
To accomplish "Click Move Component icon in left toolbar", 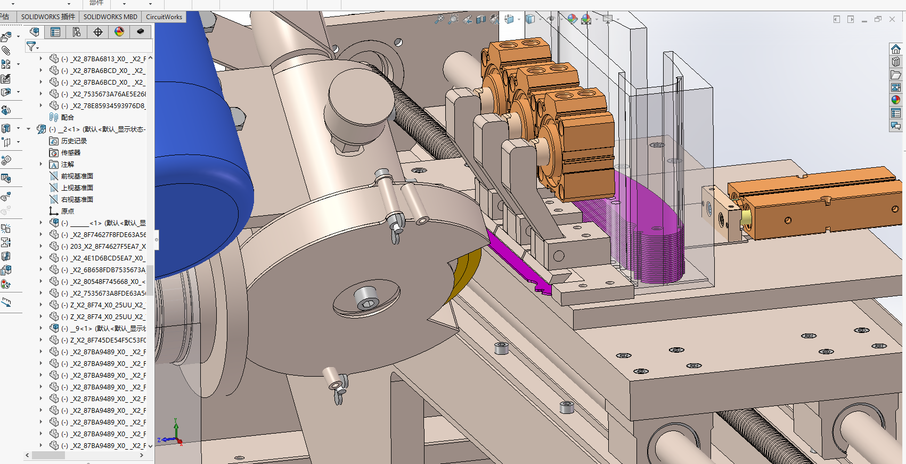I will 6,92.
